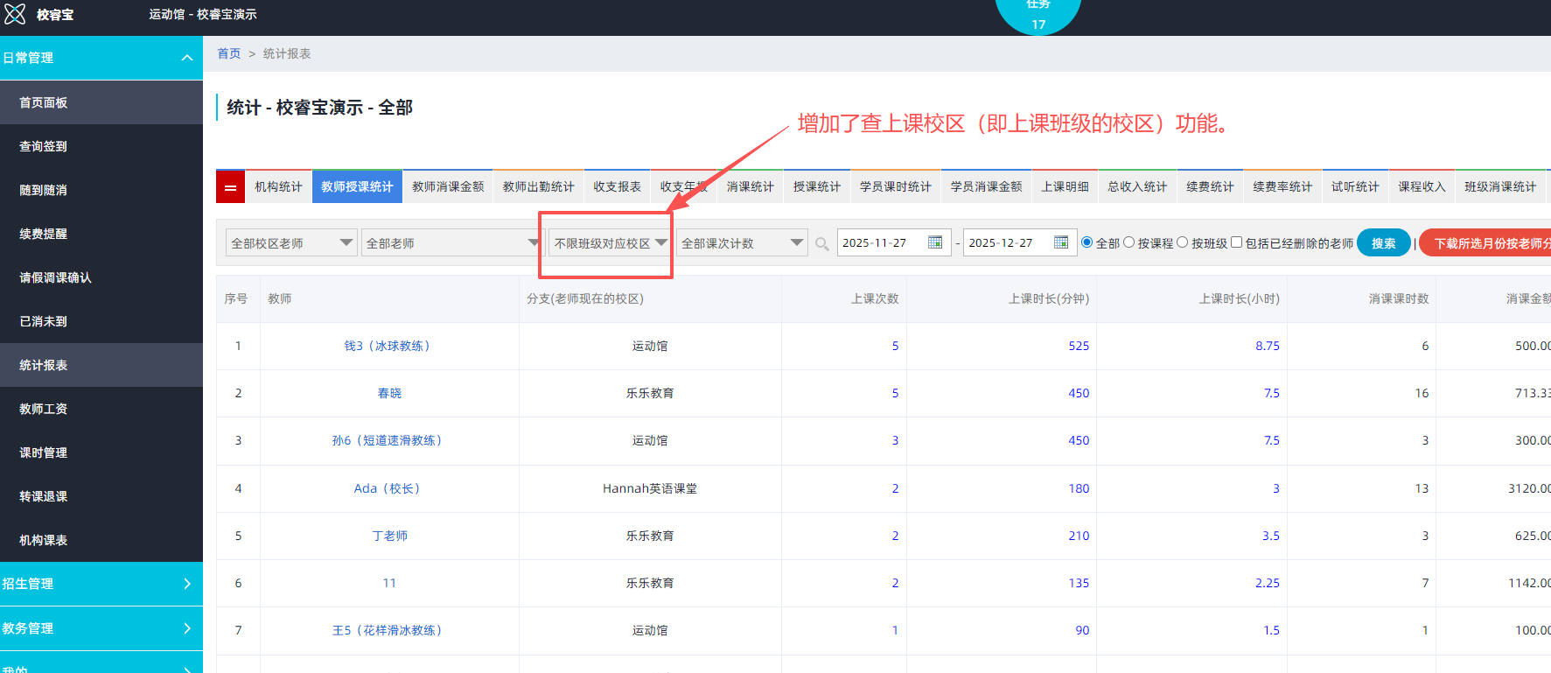The width and height of the screenshot is (1551, 673).
Task: Switch to the 收支报表 tab
Action: tap(617, 187)
